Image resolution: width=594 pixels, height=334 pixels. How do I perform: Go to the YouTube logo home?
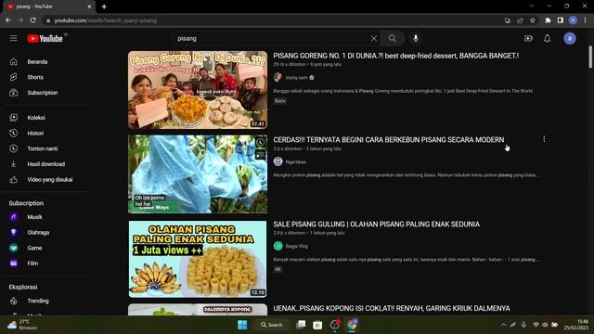45,38
